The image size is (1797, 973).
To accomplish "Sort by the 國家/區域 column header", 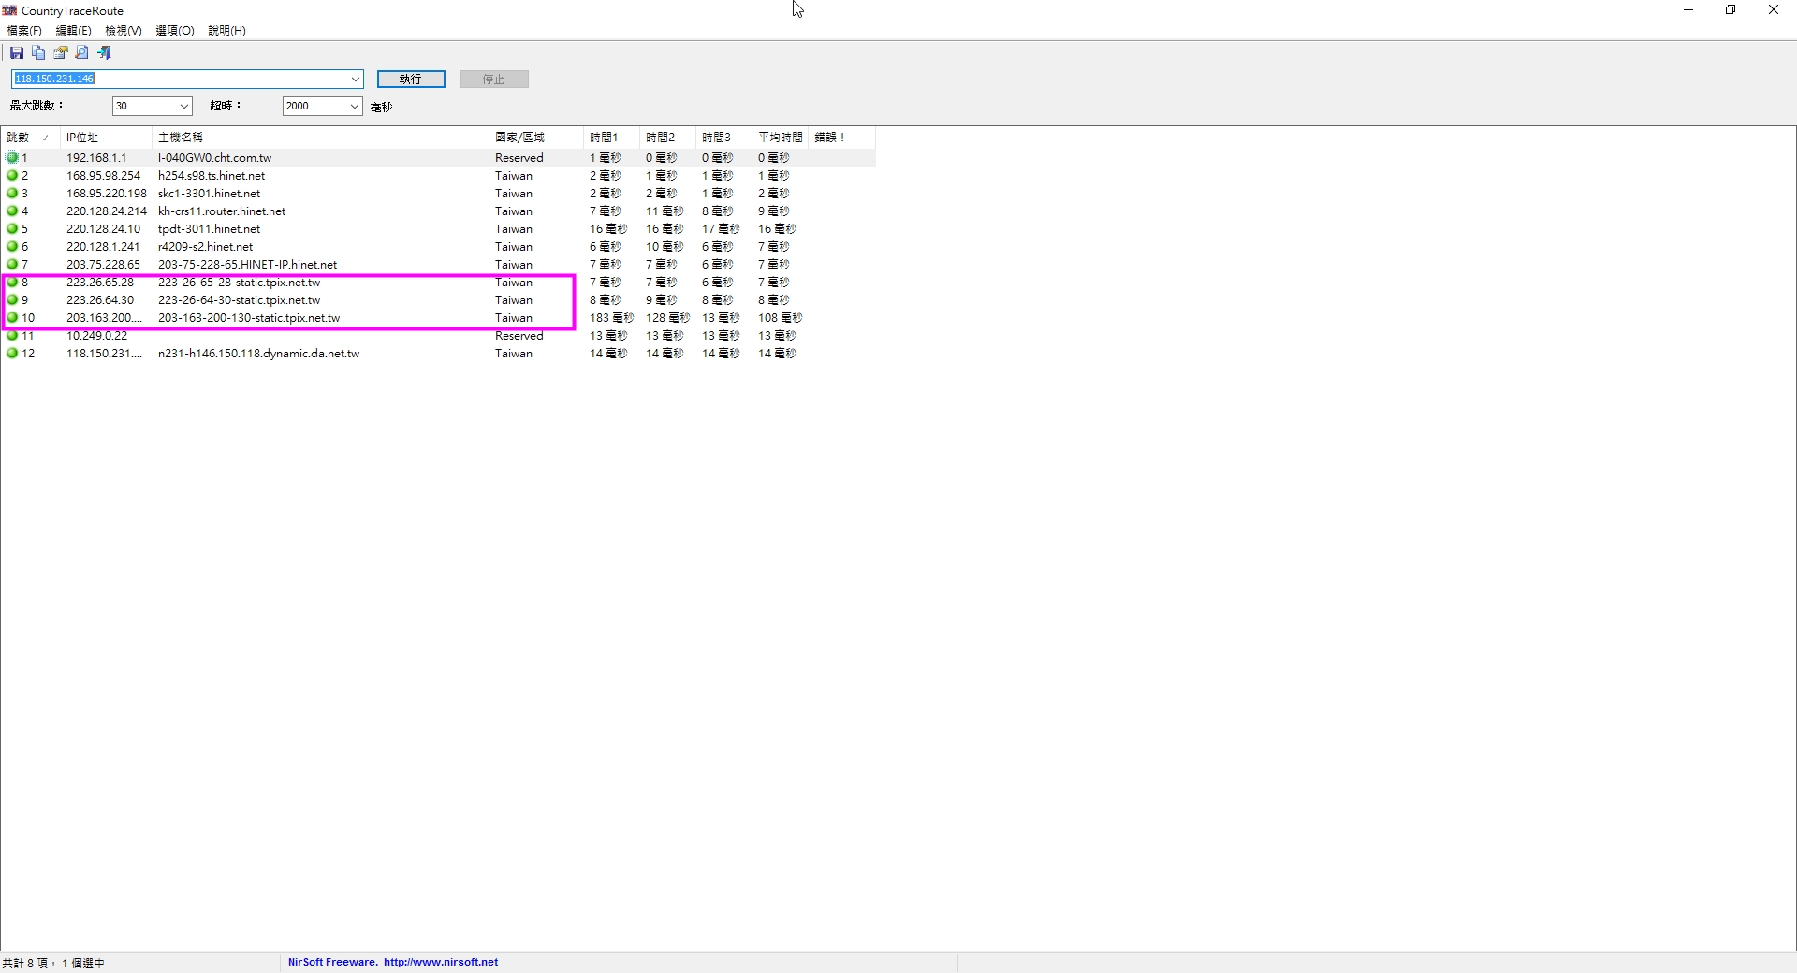I will [x=536, y=138].
